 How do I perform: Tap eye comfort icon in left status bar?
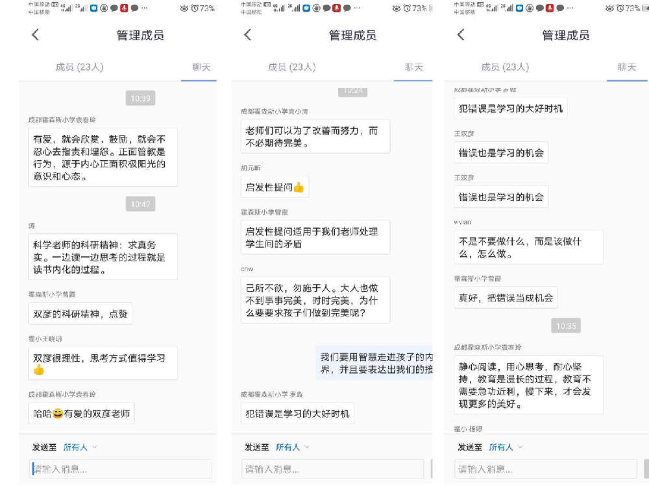[x=184, y=8]
